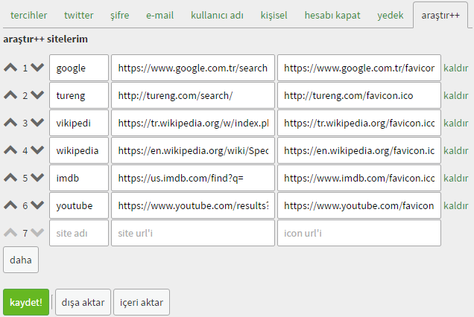
Task: Open the hesabı kapat tab
Action: [332, 15]
